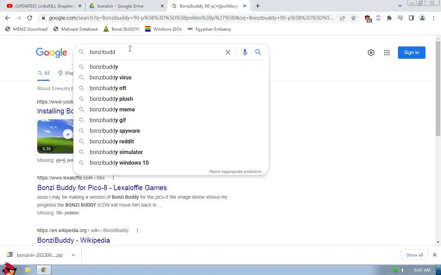Close the downloads bar

coord(435,255)
